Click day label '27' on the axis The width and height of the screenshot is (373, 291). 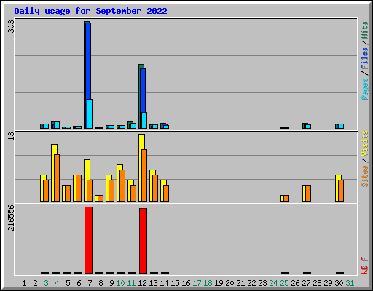click(x=306, y=283)
